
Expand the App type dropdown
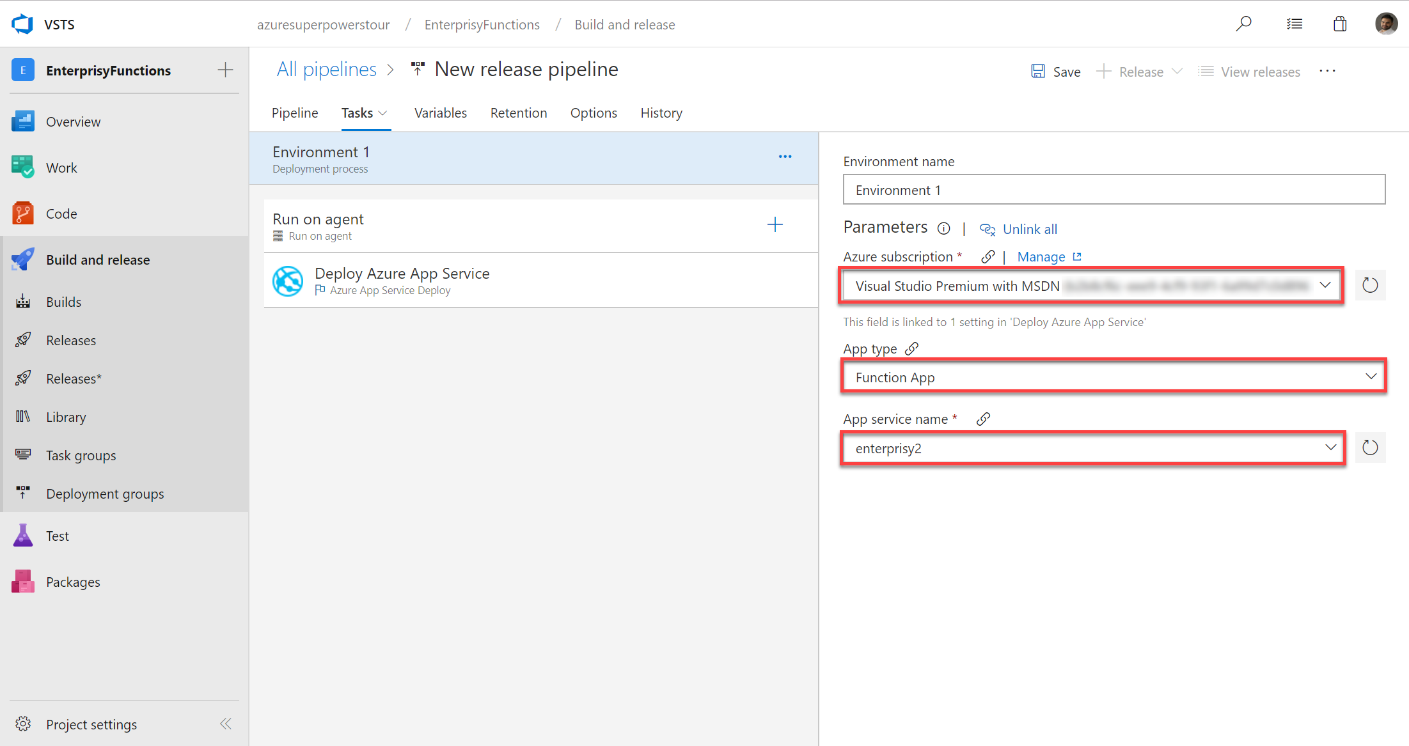click(1370, 377)
